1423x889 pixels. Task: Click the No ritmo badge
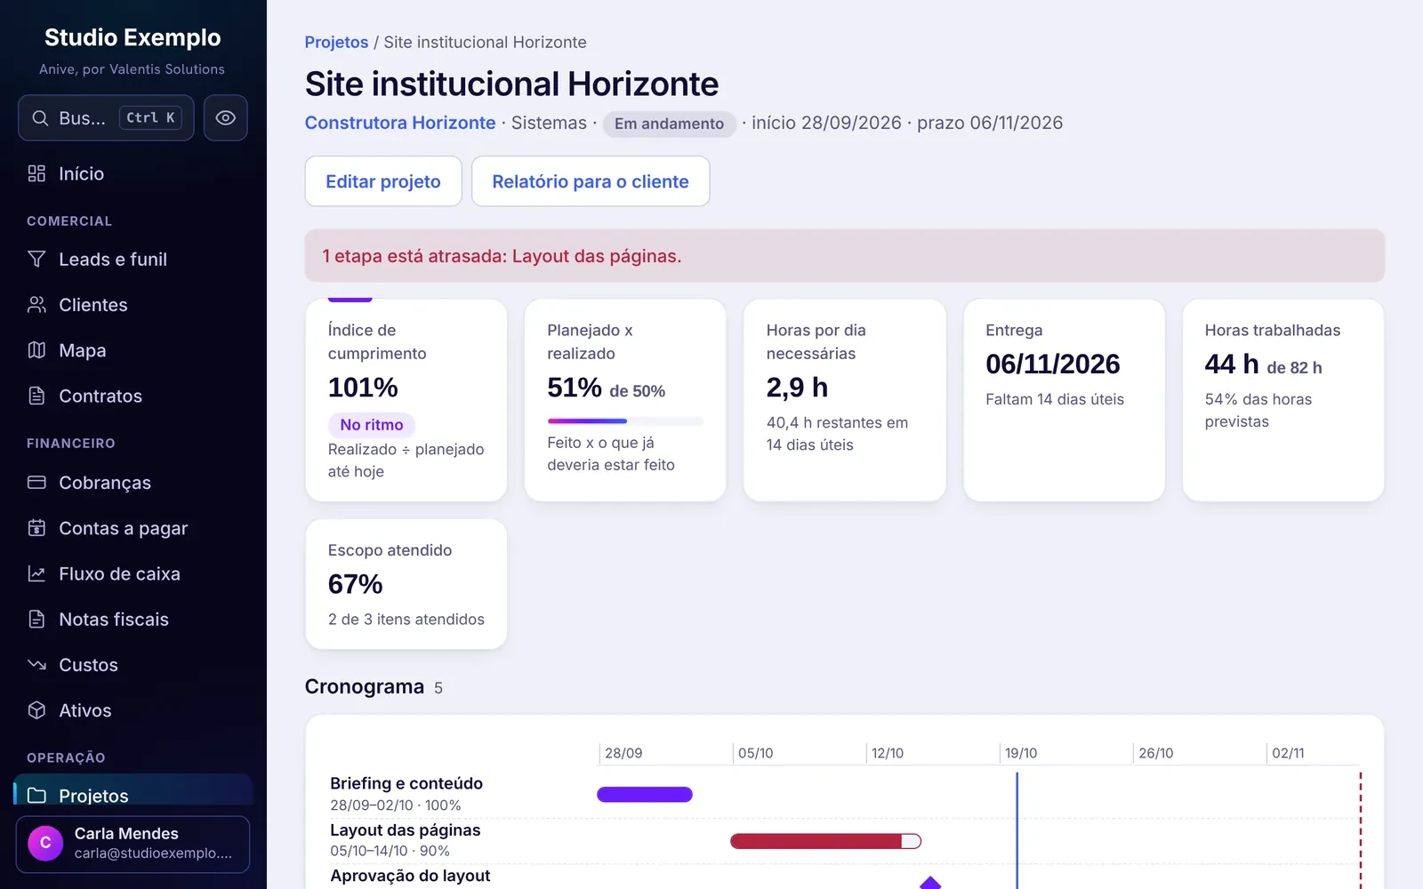click(372, 425)
